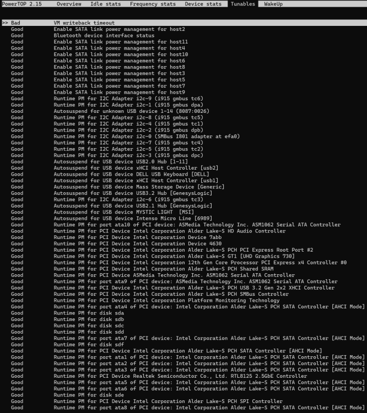Select Bluetooth device interface status row
Viewport: 367px width, 413px height.
(83, 35)
